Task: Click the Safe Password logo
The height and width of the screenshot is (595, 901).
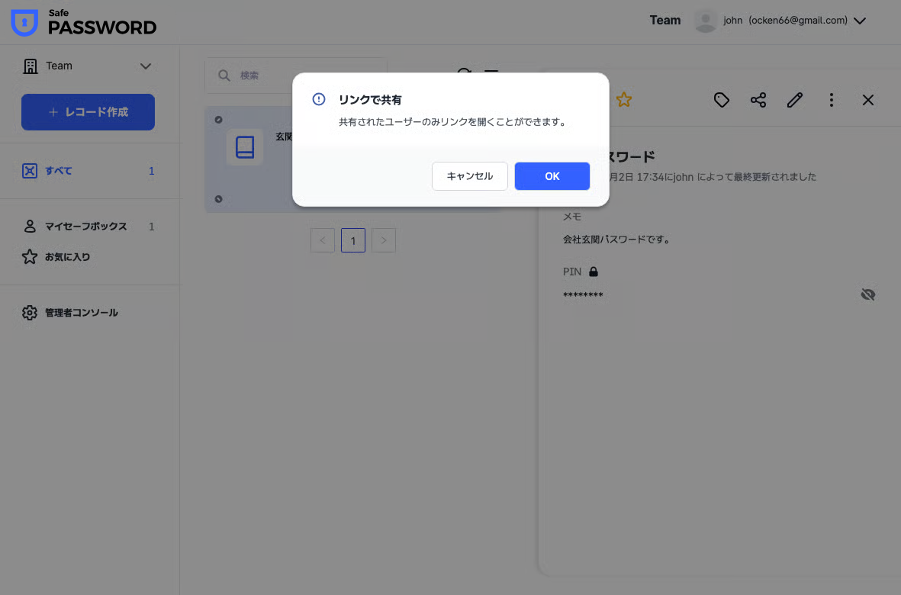Action: tap(84, 22)
